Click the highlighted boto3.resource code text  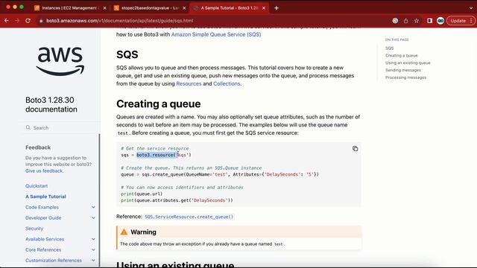[x=157, y=155]
